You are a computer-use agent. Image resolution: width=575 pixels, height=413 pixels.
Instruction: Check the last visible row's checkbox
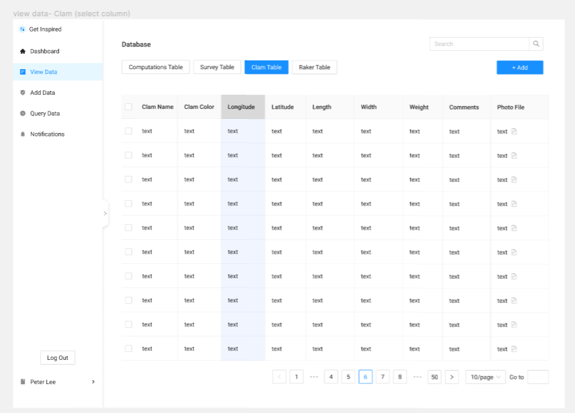[128, 349]
